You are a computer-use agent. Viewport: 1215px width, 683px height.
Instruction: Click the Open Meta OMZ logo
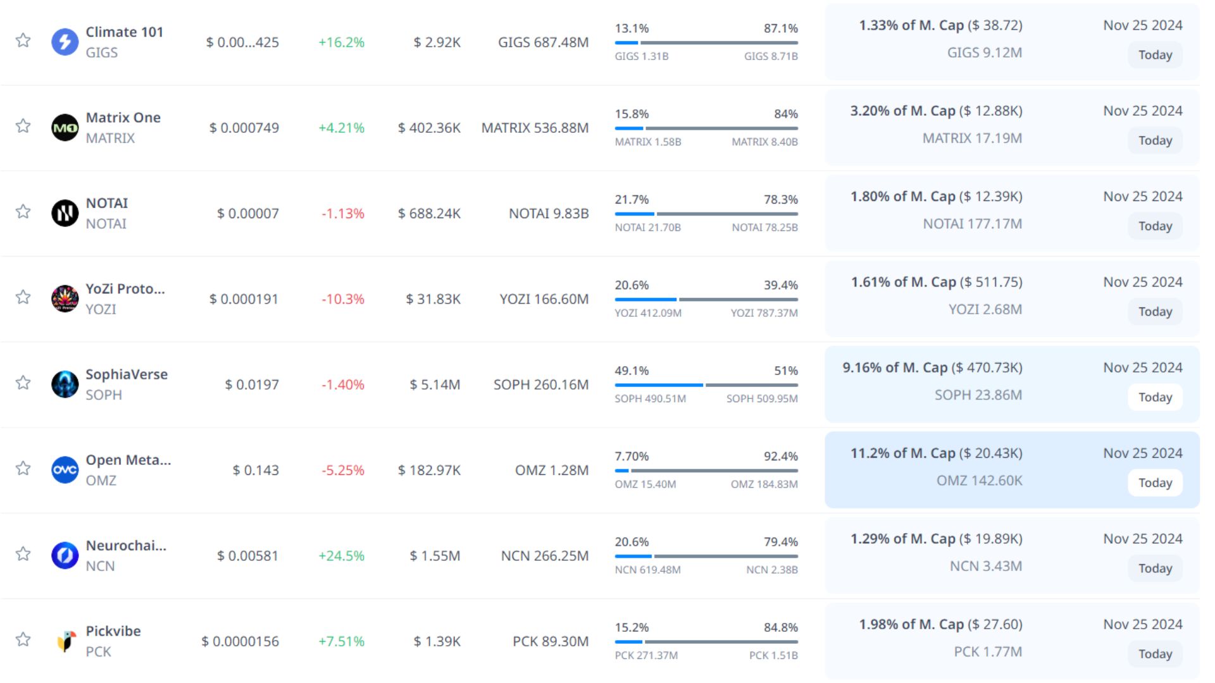click(x=65, y=470)
